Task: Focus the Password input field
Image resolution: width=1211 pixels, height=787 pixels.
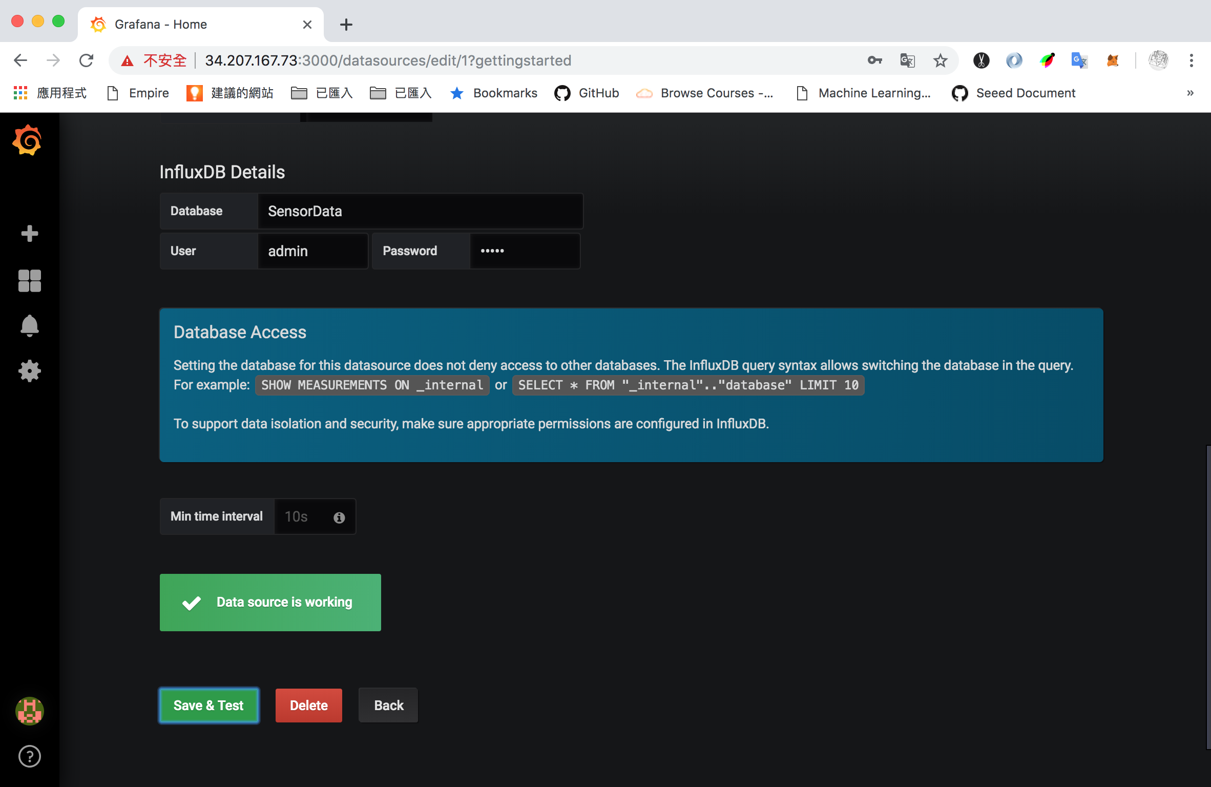Action: click(525, 251)
